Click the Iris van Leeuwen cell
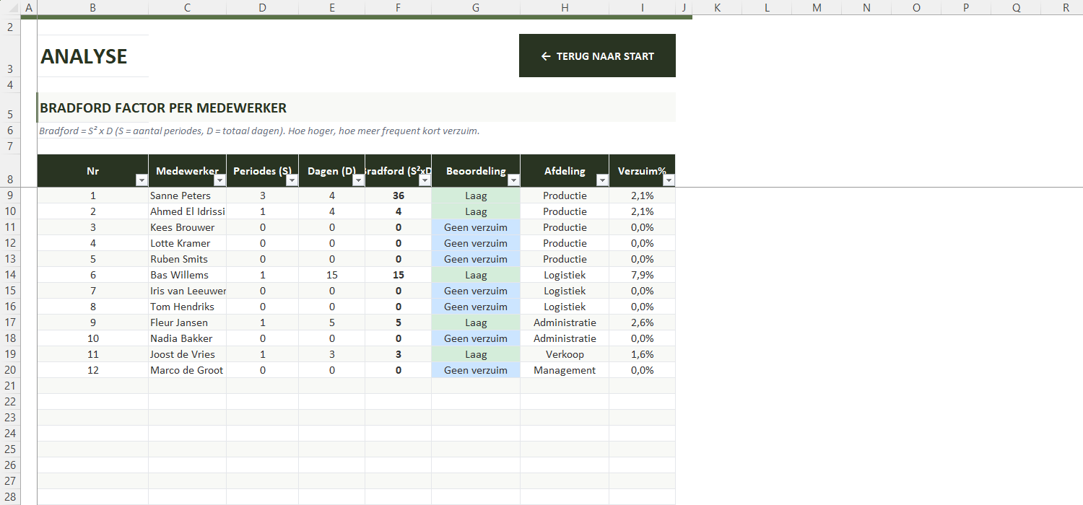 point(187,291)
